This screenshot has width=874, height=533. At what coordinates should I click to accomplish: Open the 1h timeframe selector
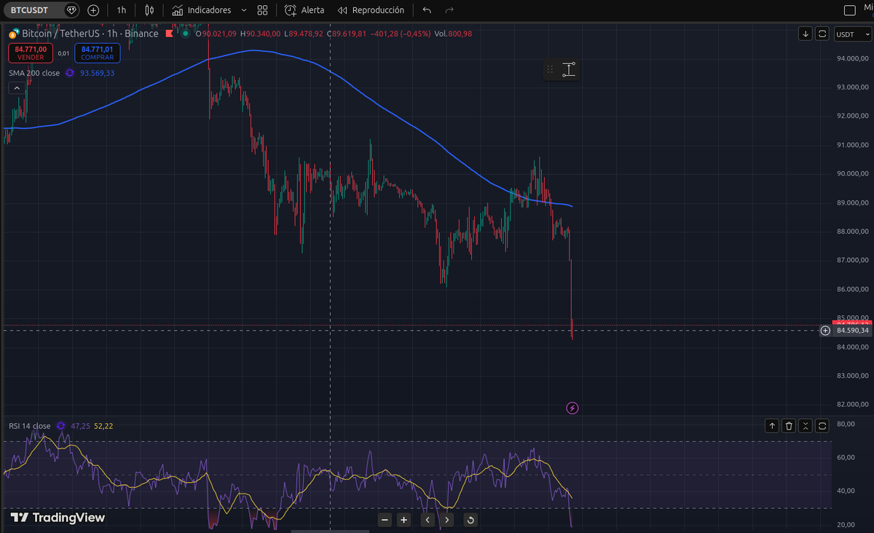[x=122, y=10]
